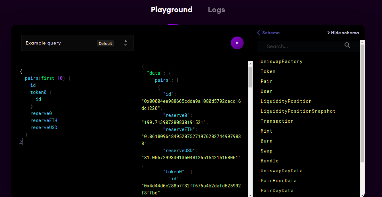Hide the schema panel

[343, 33]
